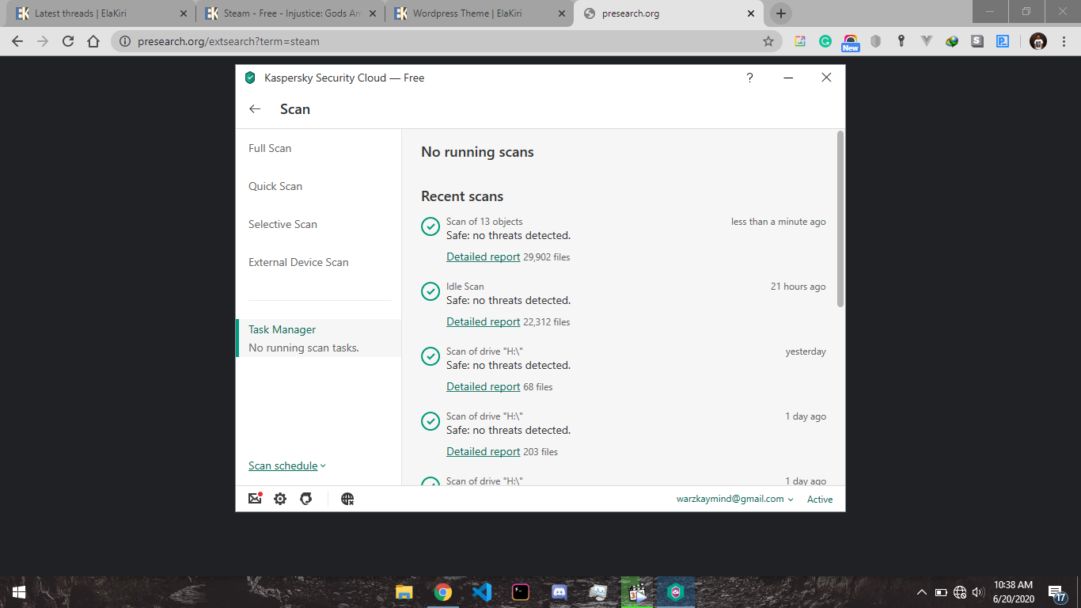Open Detailed report for Idle Scan
Image resolution: width=1081 pixels, height=608 pixels.
coord(484,321)
